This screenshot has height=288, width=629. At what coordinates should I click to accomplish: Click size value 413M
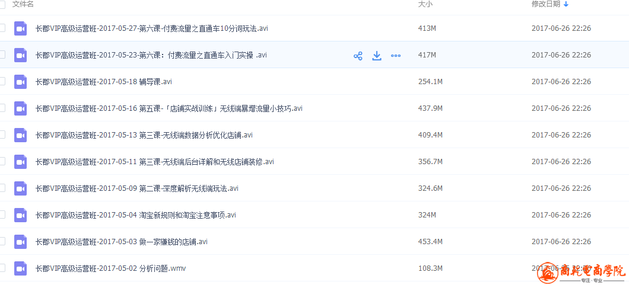point(427,28)
